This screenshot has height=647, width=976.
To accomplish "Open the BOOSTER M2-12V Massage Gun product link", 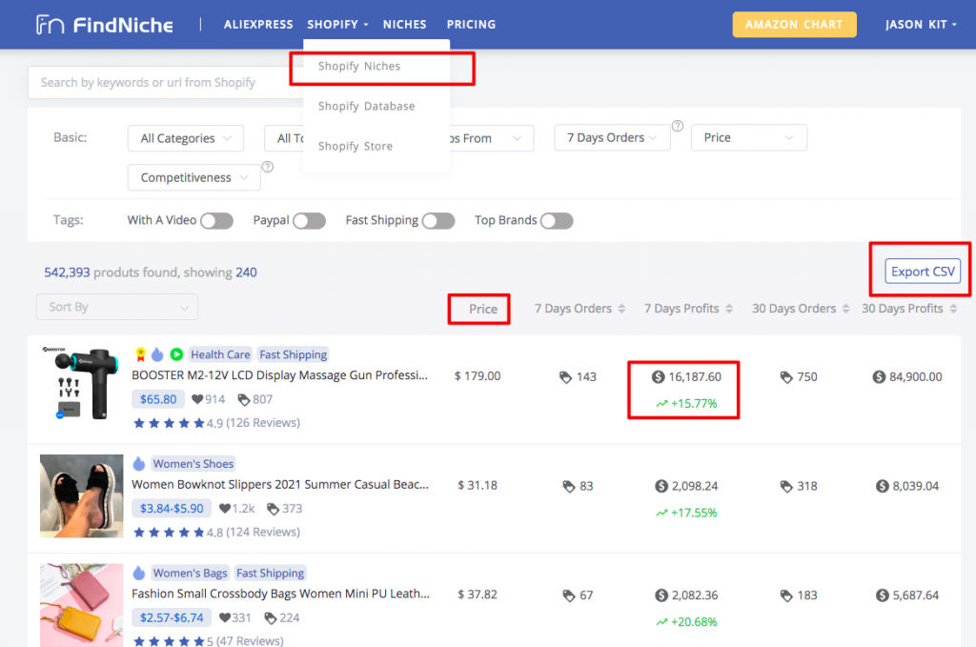I will click(279, 375).
